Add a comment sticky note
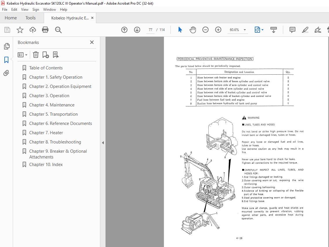Image resolution: width=329 pixels, height=247 pixels. click(292, 30)
